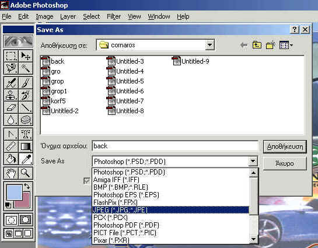Click the file name field containing back
This screenshot has width=318, height=248.
click(175, 146)
